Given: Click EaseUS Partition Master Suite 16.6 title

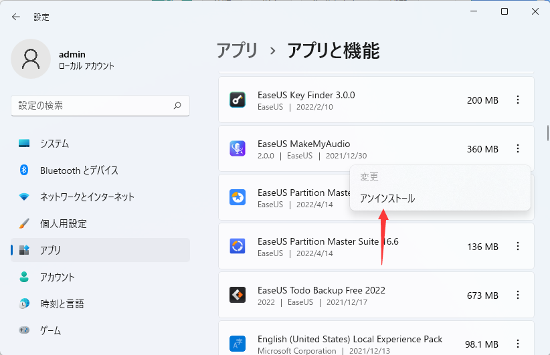Looking at the screenshot, I should point(328,241).
